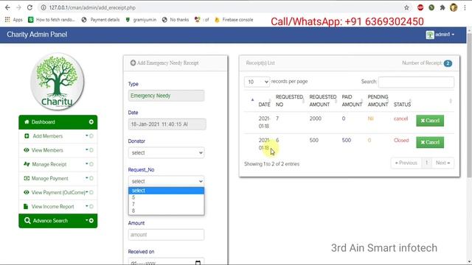Image resolution: width=472 pixels, height=265 pixels.
Task: Click the Charity Admin Panel title
Action: (x=37, y=35)
